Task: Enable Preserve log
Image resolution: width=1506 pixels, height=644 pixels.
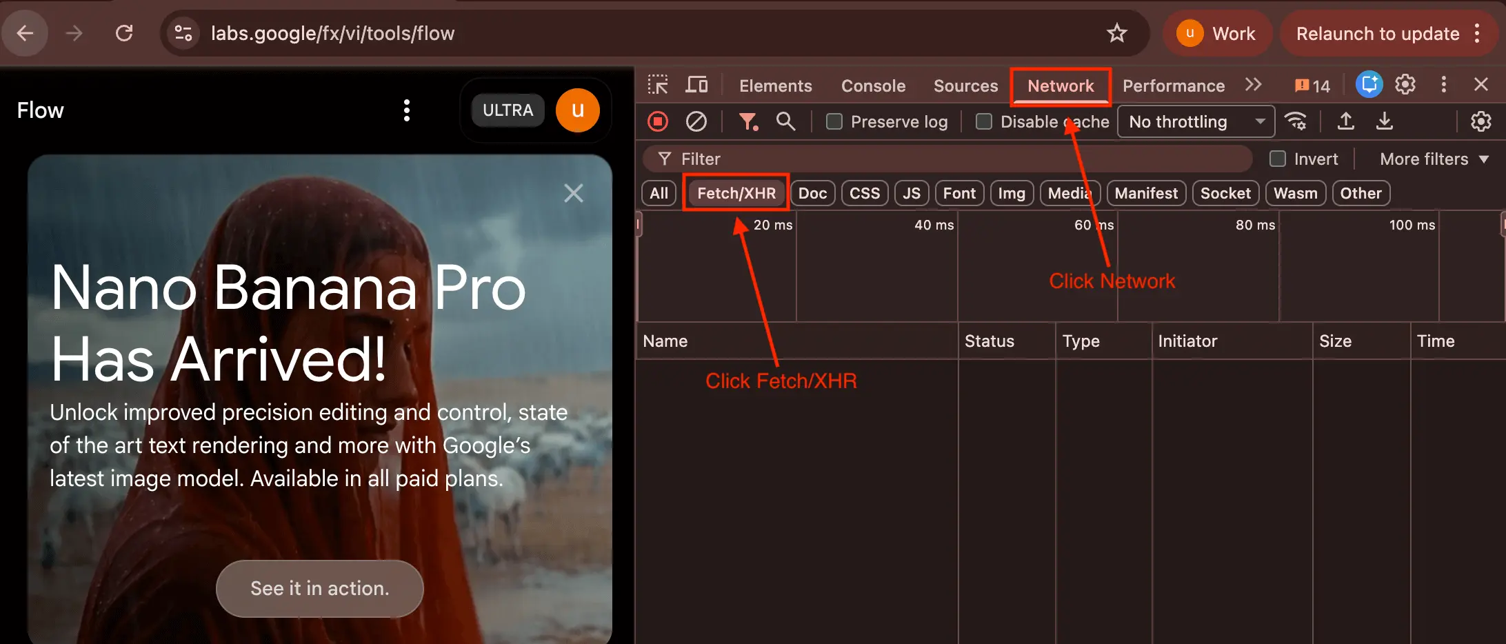Action: pos(834,121)
